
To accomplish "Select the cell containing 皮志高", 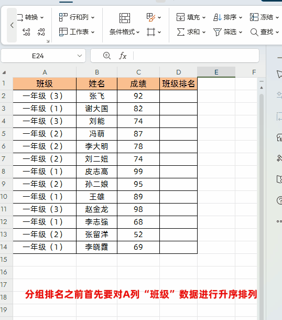I will 97,172.
